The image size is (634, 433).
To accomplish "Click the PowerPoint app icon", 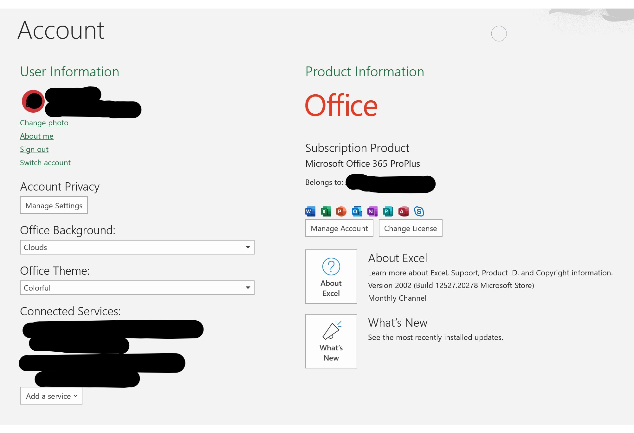I will coord(341,211).
